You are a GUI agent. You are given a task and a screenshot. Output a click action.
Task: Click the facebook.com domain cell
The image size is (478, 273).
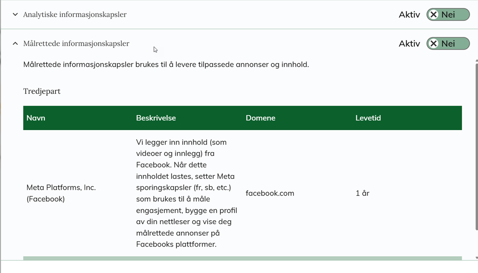click(x=270, y=193)
